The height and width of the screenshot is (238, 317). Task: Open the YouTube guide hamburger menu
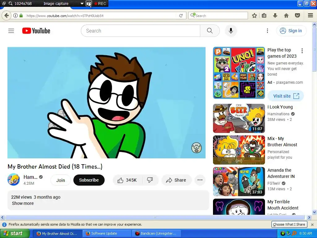pyautogui.click(x=11, y=31)
